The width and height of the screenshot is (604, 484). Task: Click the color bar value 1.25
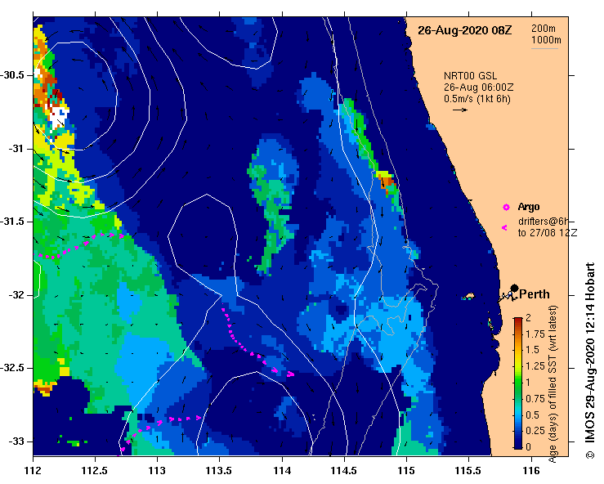[x=535, y=366]
